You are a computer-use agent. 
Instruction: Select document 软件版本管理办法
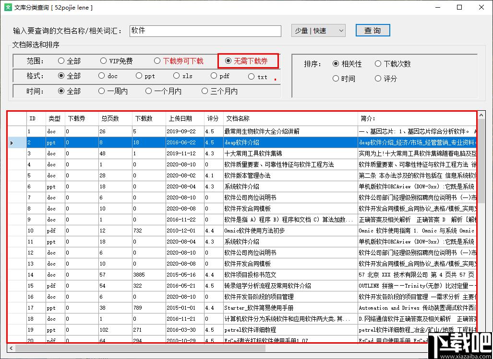coord(290,175)
